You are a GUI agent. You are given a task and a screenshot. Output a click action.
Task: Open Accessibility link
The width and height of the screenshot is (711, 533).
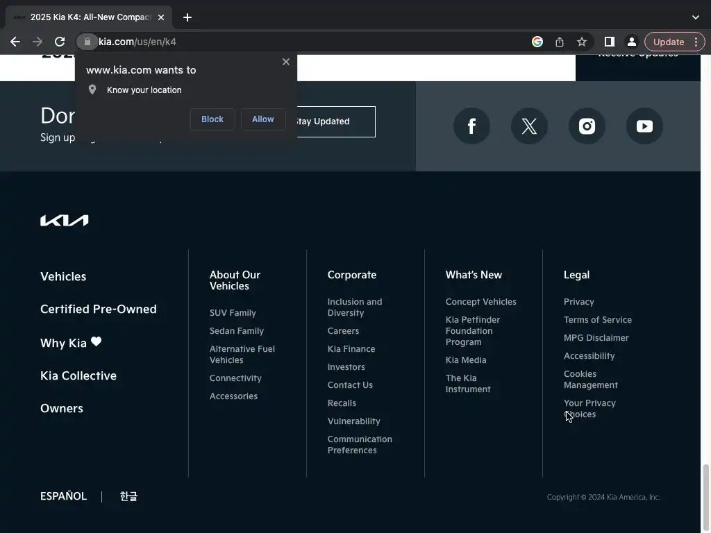(x=589, y=356)
